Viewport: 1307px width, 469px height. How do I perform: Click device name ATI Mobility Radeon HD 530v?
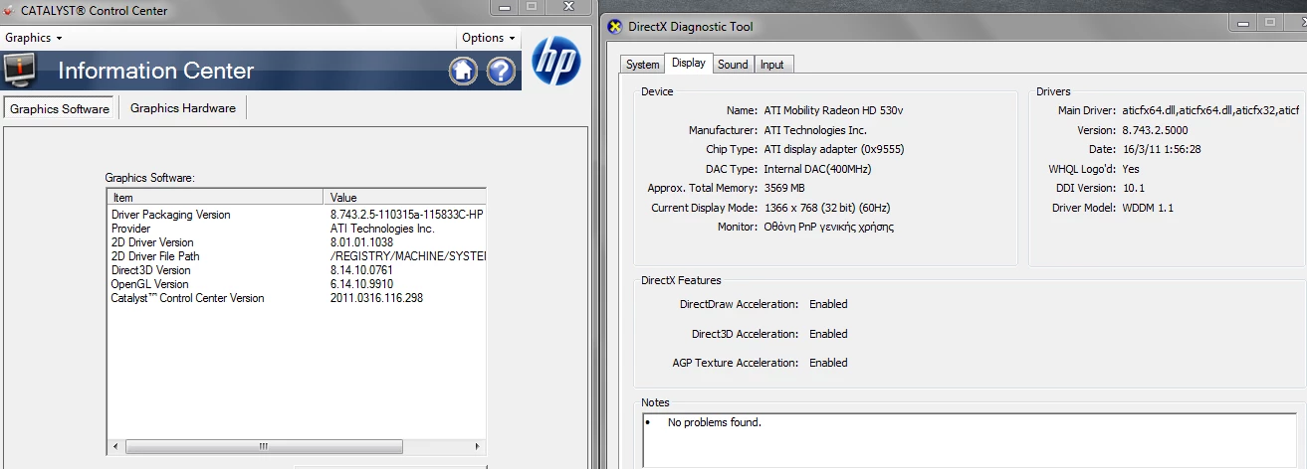click(833, 110)
